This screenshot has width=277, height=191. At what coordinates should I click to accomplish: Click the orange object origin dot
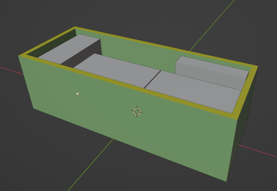[77, 94]
